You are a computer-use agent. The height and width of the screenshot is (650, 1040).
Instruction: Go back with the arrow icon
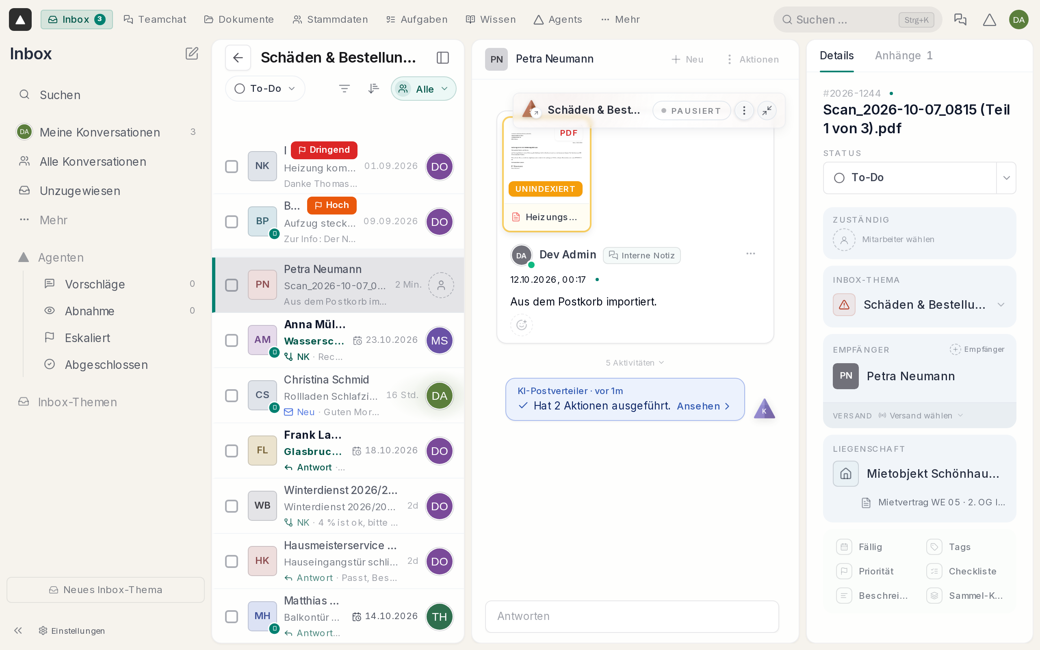pyautogui.click(x=238, y=58)
